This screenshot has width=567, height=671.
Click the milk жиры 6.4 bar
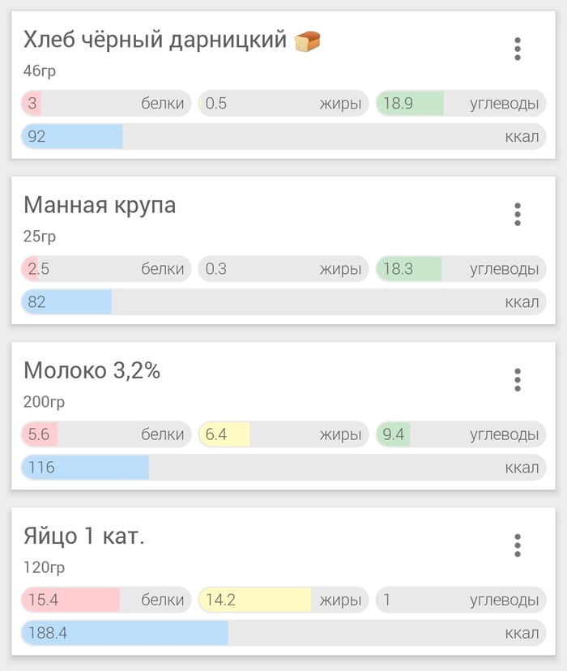coord(283,434)
